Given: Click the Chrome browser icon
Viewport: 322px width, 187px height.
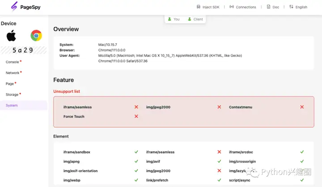Looking at the screenshot, I should click(x=36, y=35).
